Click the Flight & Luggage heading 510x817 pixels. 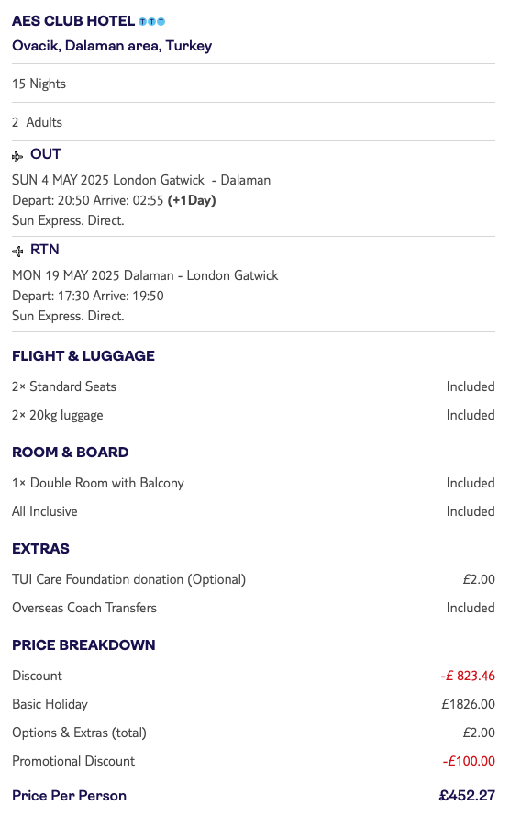[83, 356]
